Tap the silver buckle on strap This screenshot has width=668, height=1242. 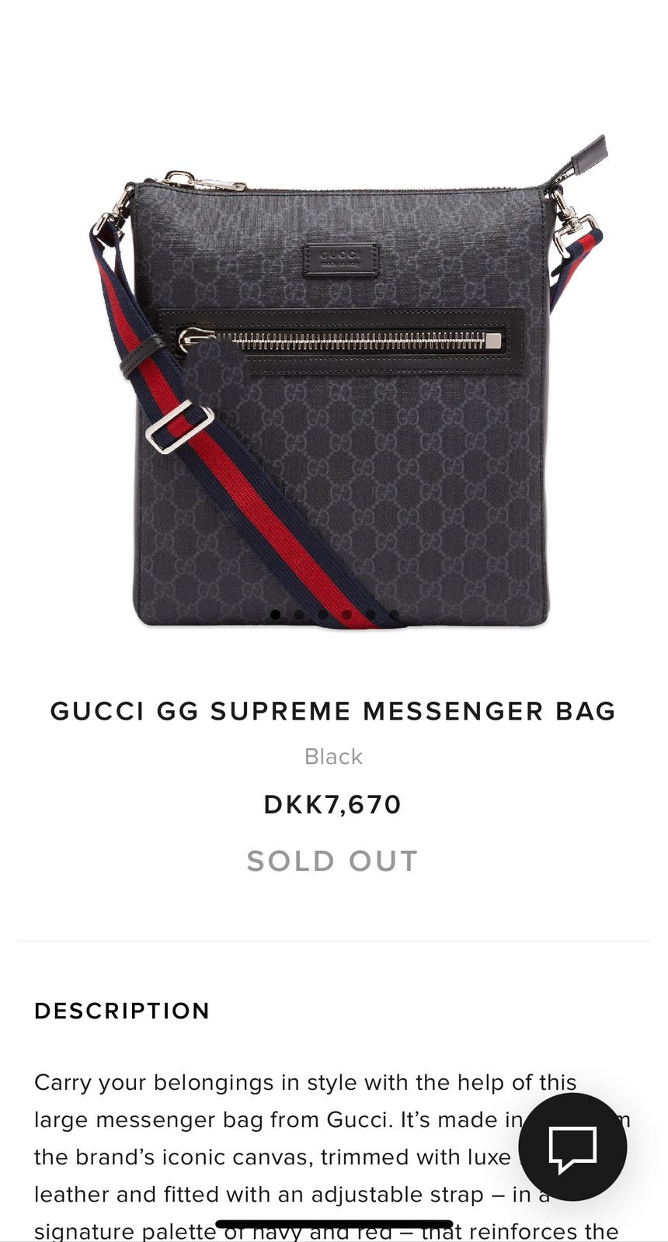tap(179, 426)
